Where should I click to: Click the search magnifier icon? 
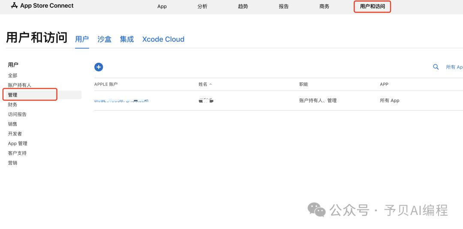436,67
